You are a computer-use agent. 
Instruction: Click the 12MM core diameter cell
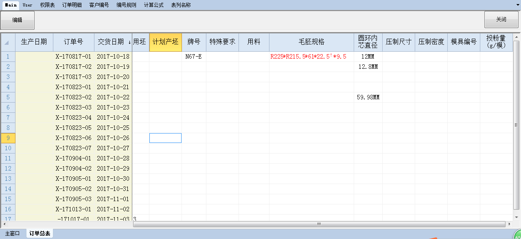(368, 57)
